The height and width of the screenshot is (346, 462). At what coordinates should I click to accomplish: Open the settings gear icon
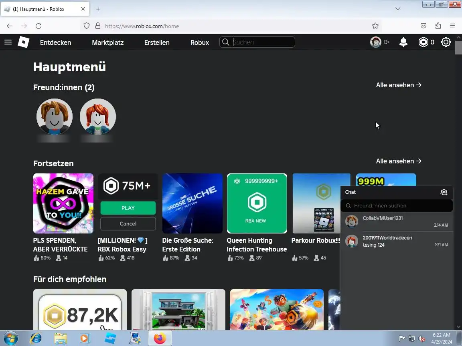pos(446,42)
